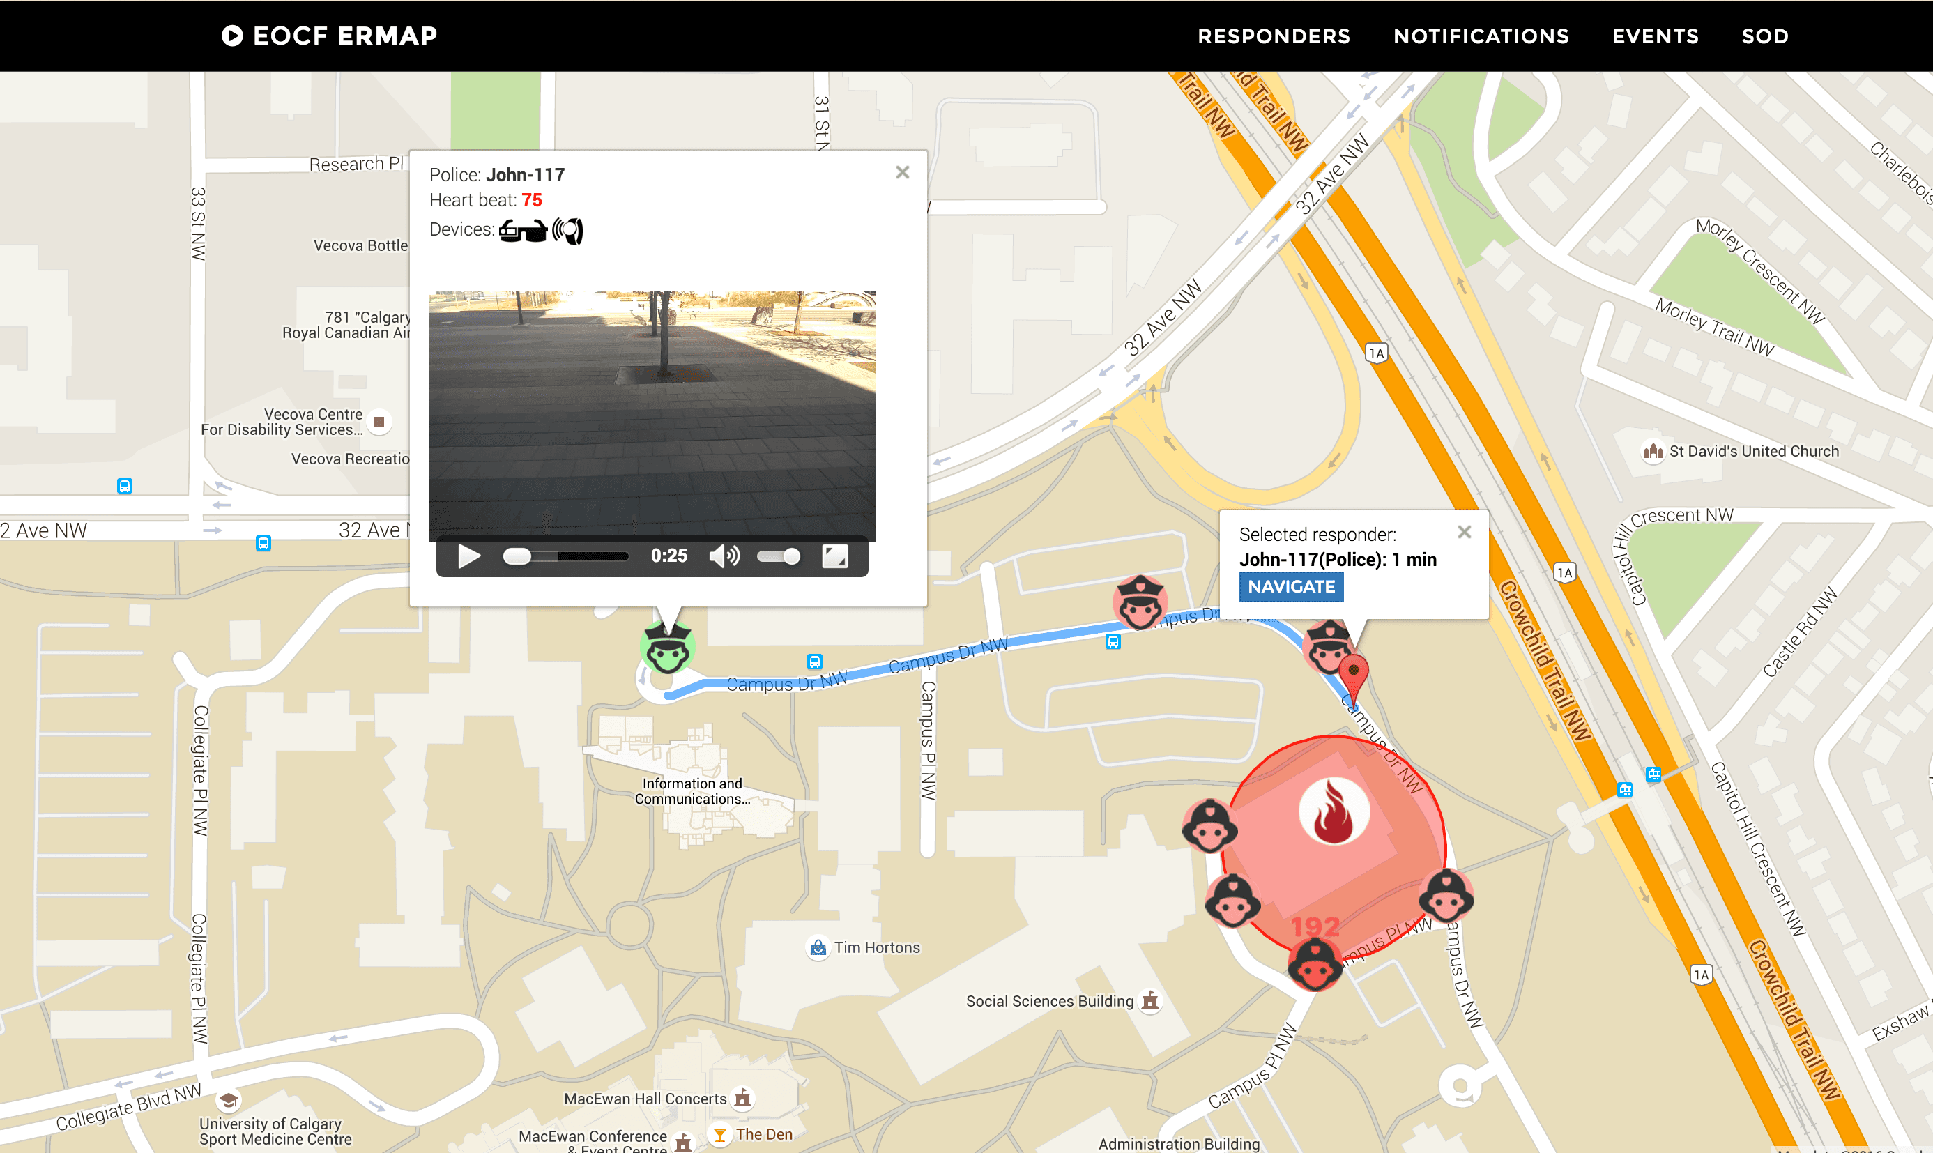This screenshot has width=1933, height=1153.
Task: Click the MacEwan Conference & Event Centre icon
Action: coord(683,1142)
